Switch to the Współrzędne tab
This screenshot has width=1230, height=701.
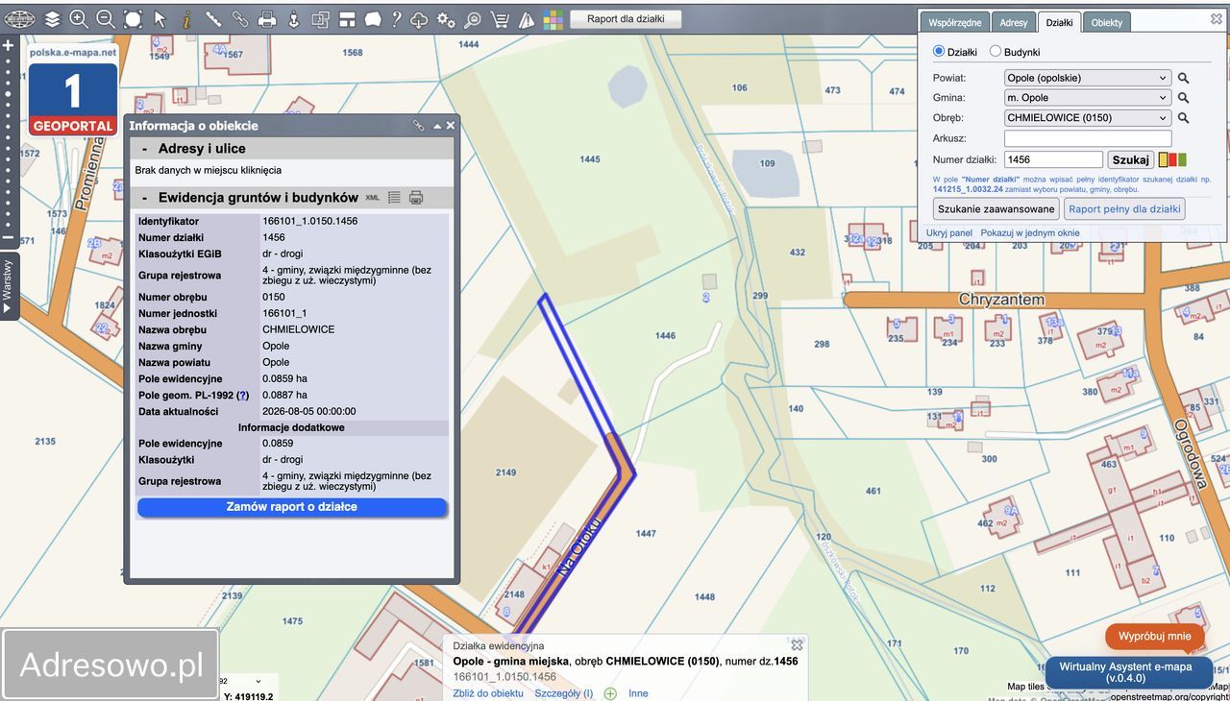[x=955, y=23]
